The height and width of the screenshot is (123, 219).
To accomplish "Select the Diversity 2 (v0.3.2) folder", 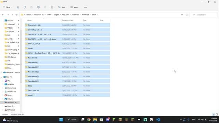I will (x=67, y=30).
